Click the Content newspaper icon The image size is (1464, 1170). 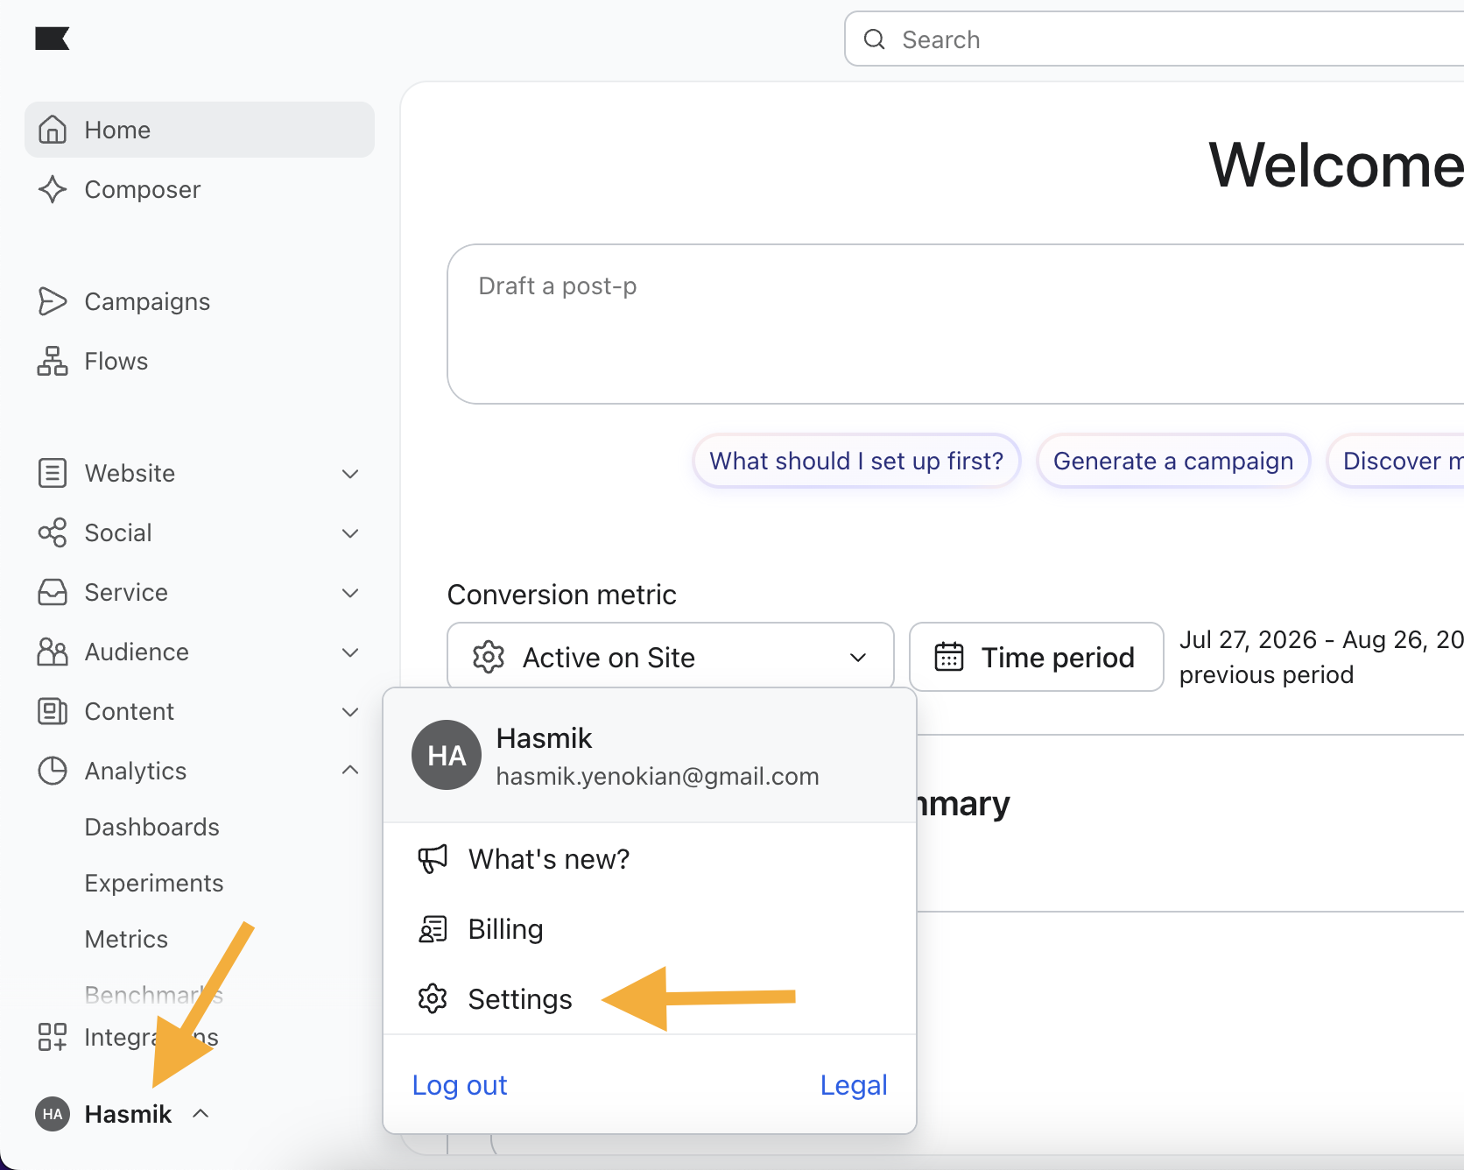53,711
